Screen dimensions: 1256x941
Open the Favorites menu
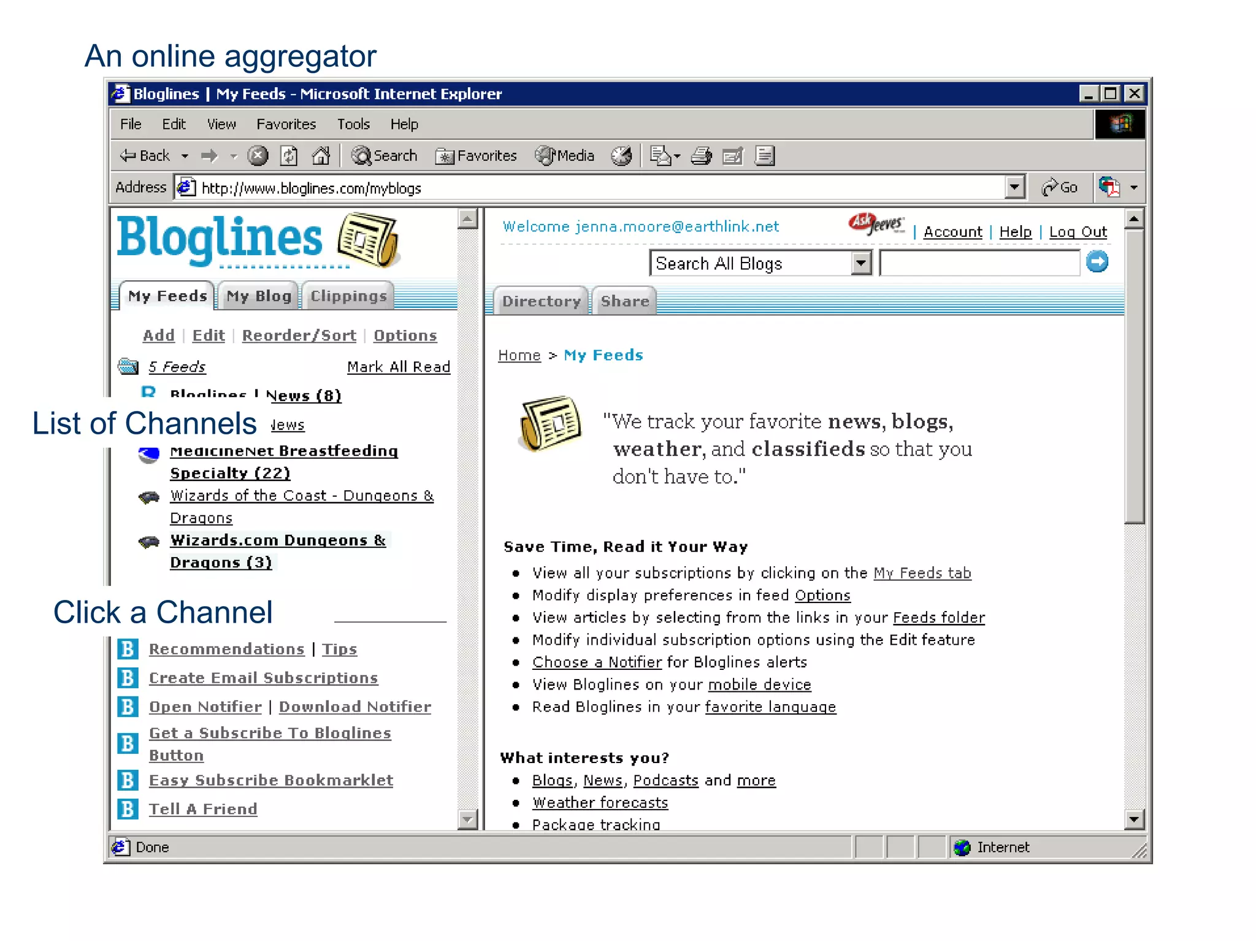(286, 124)
